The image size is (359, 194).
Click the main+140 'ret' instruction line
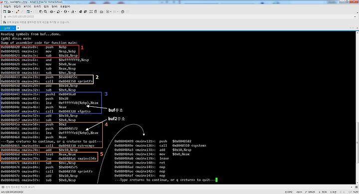click(x=140, y=163)
